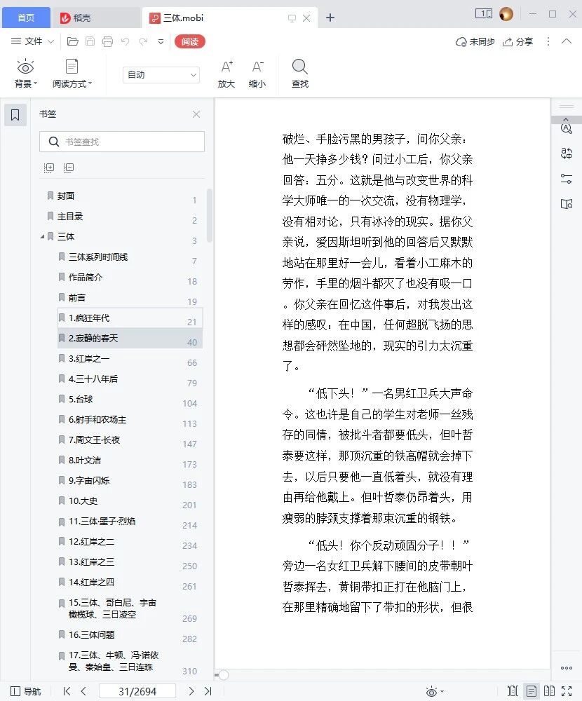Click the collapse all bookmarks icon
Image resolution: width=582 pixels, height=701 pixels.
click(69, 168)
